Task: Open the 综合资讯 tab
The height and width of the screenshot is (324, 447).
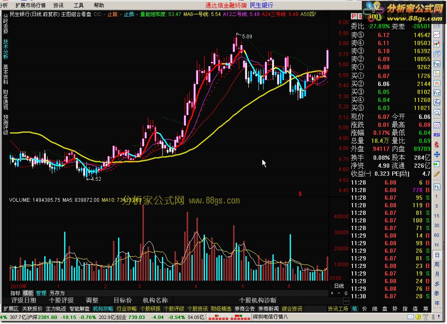Action: (x=292, y=309)
